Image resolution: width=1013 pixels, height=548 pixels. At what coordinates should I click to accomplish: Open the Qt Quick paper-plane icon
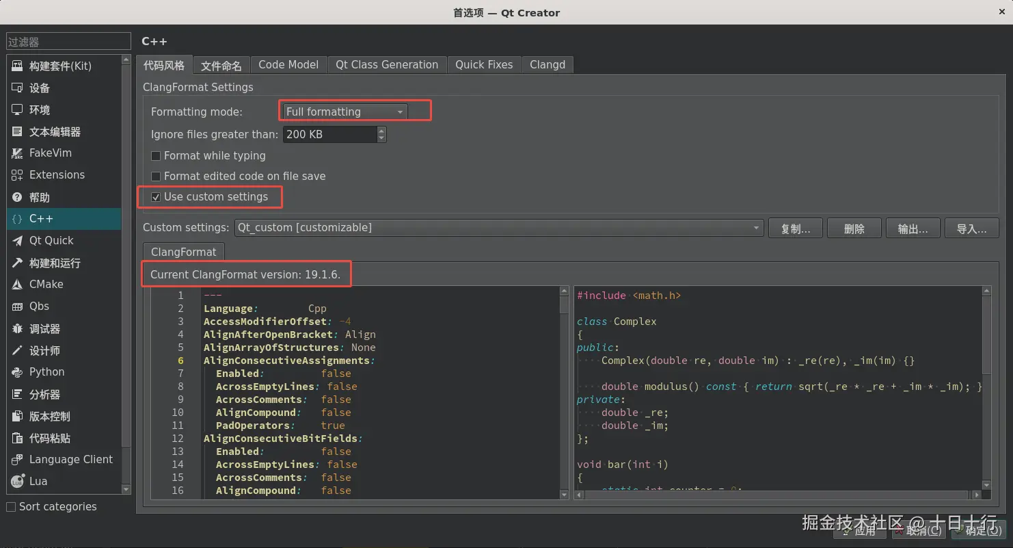(x=17, y=241)
